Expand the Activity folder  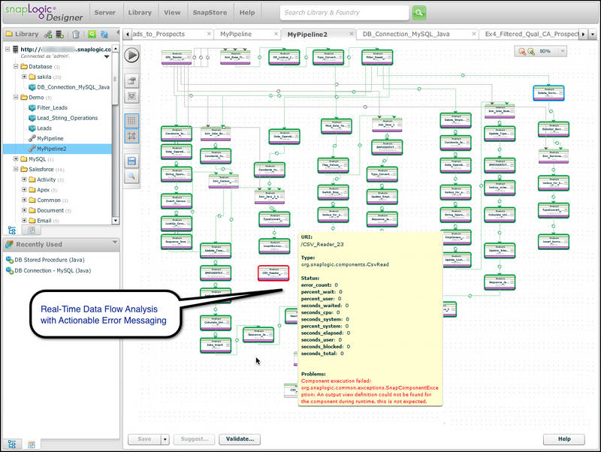point(24,179)
